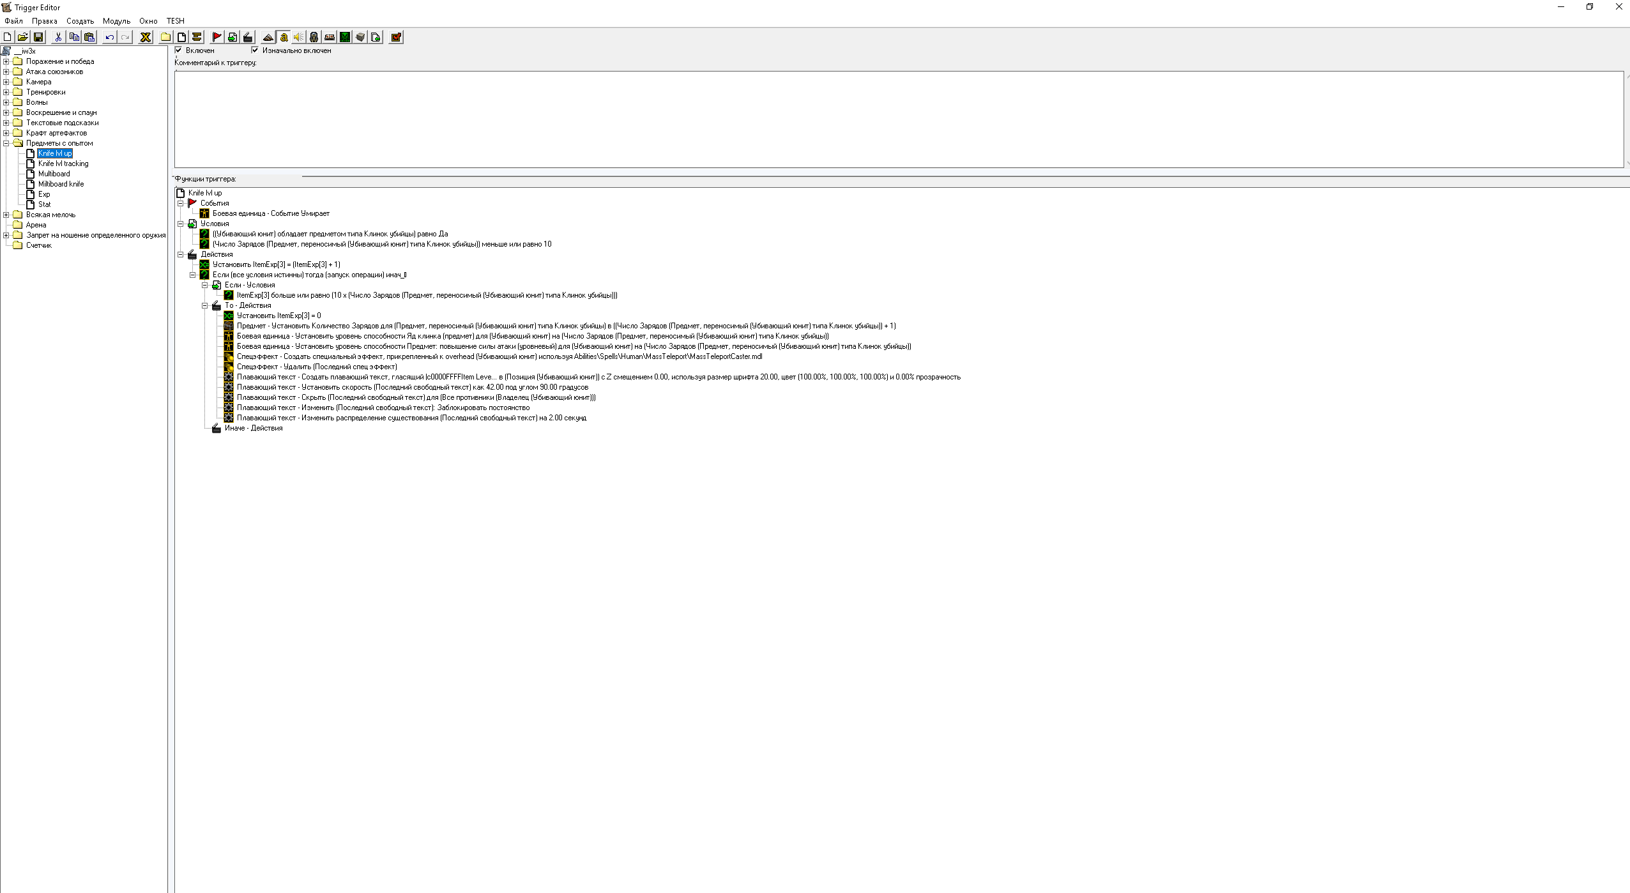Toggle the Изначально включен checkbox
This screenshot has width=1630, height=893.
click(x=255, y=50)
